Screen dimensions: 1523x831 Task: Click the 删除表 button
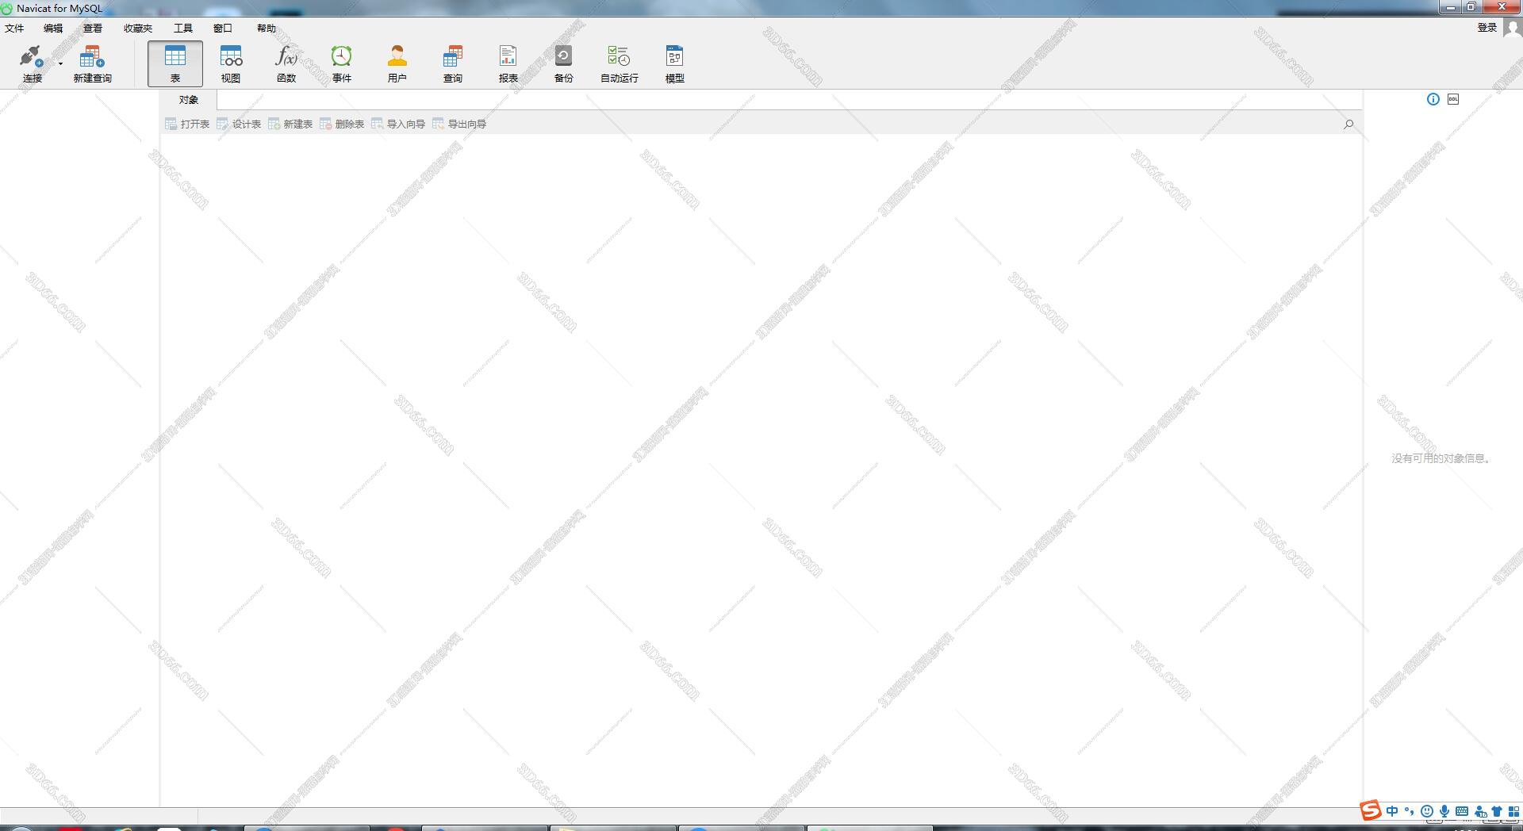tap(342, 124)
